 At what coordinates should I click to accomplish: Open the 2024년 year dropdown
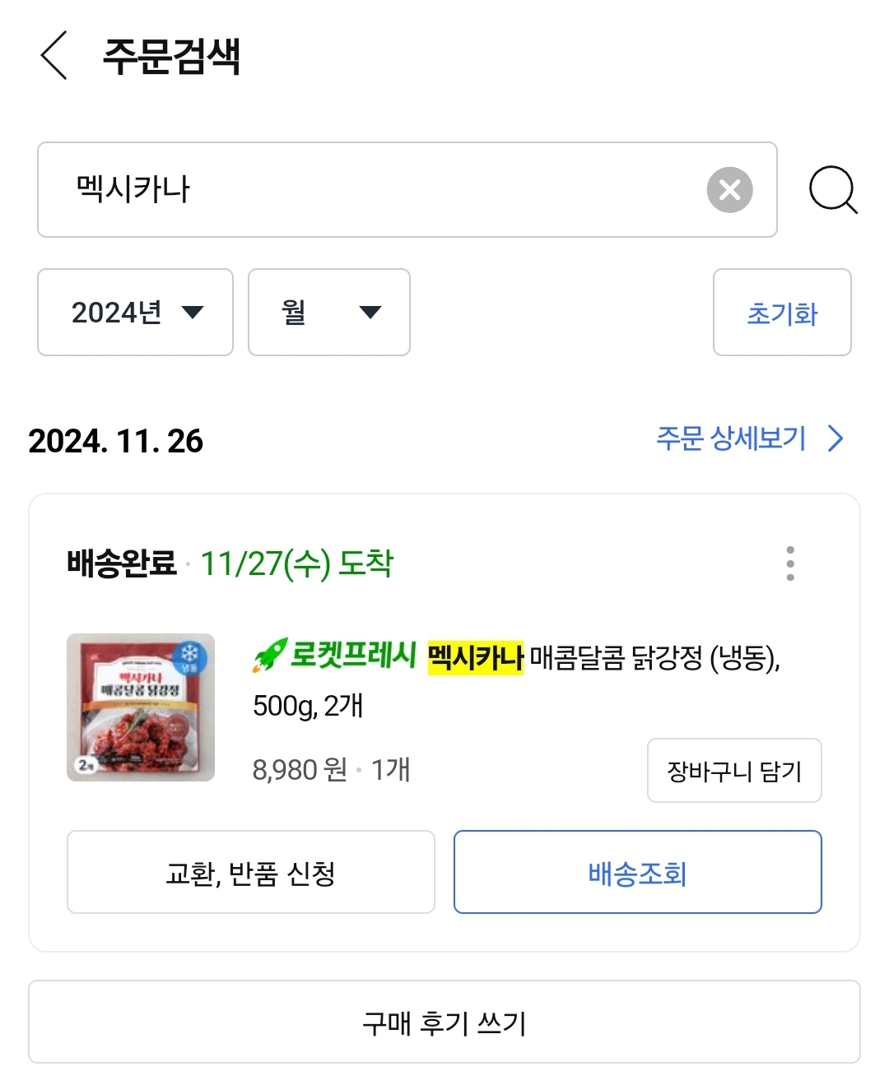pos(136,313)
